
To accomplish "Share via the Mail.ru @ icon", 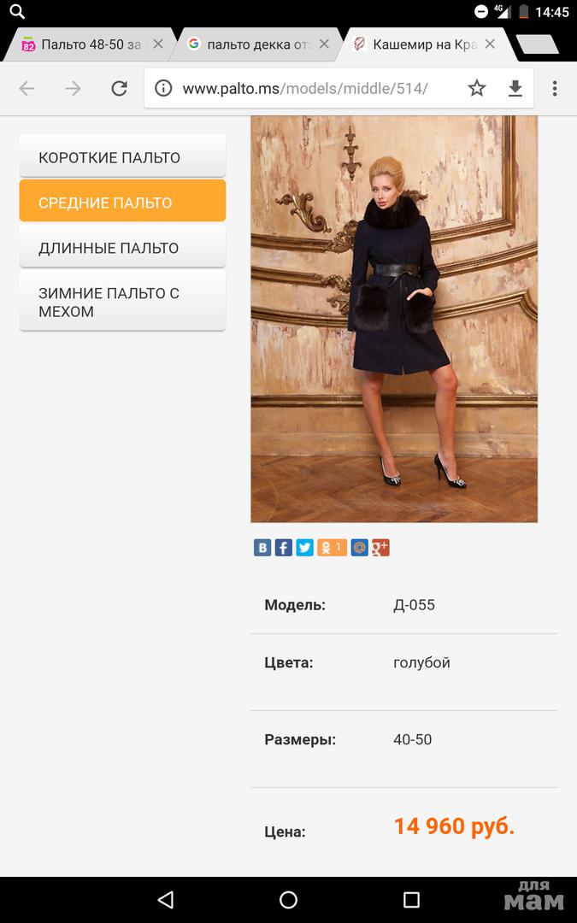I will click(359, 548).
